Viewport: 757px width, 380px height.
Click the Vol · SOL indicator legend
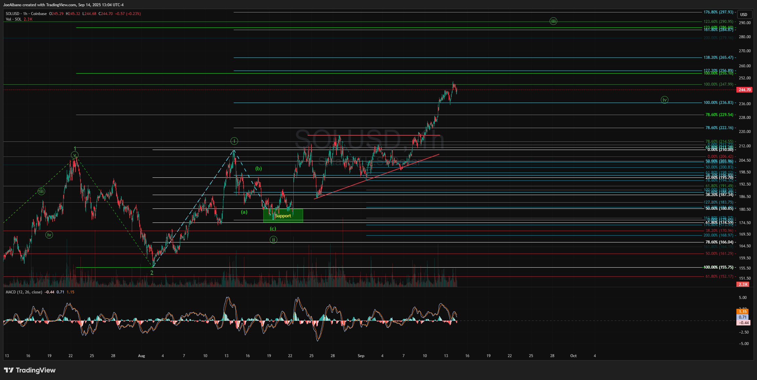click(x=14, y=19)
